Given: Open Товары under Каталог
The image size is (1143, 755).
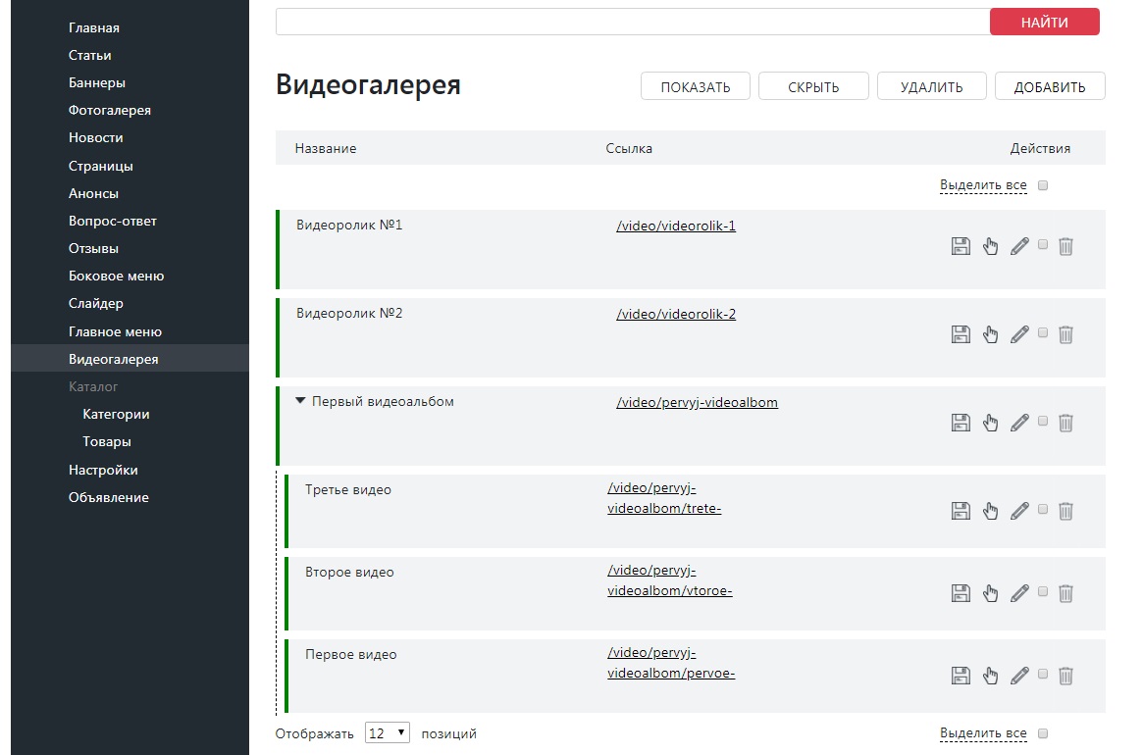Looking at the screenshot, I should (106, 441).
